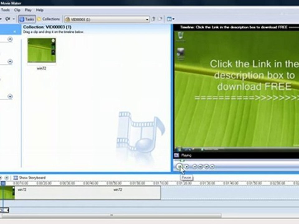This screenshot has width=299, height=224.
Task: Click the Back button in the monitor
Action: [x=194, y=167]
